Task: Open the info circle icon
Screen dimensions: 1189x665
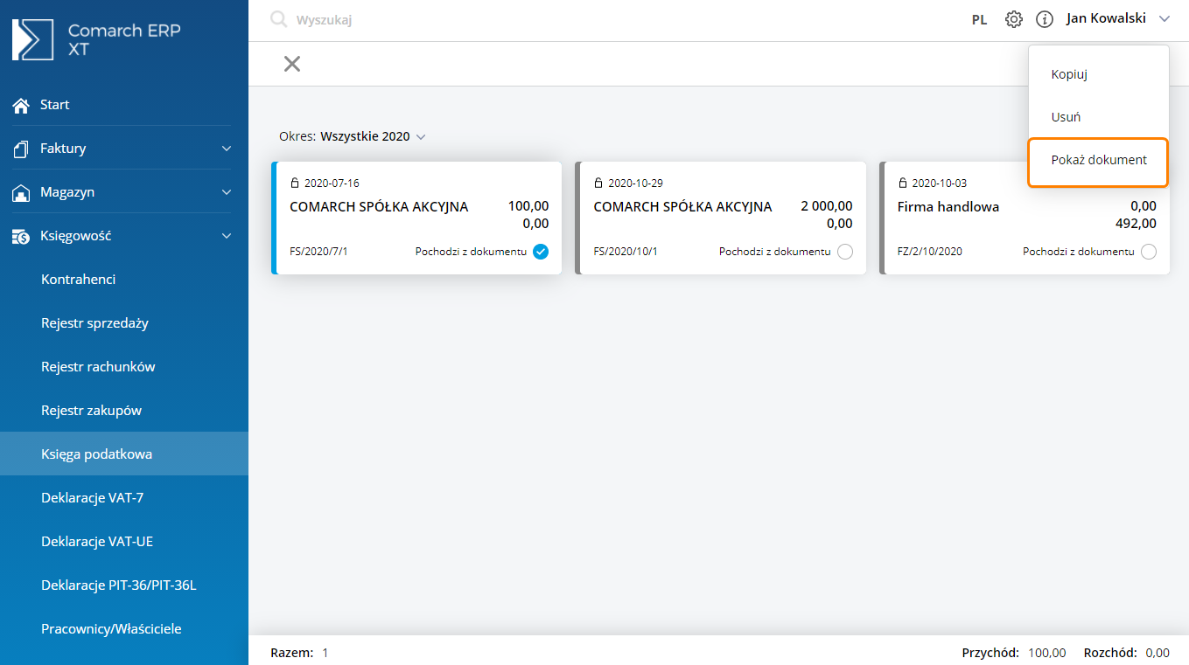Action: click(1045, 18)
